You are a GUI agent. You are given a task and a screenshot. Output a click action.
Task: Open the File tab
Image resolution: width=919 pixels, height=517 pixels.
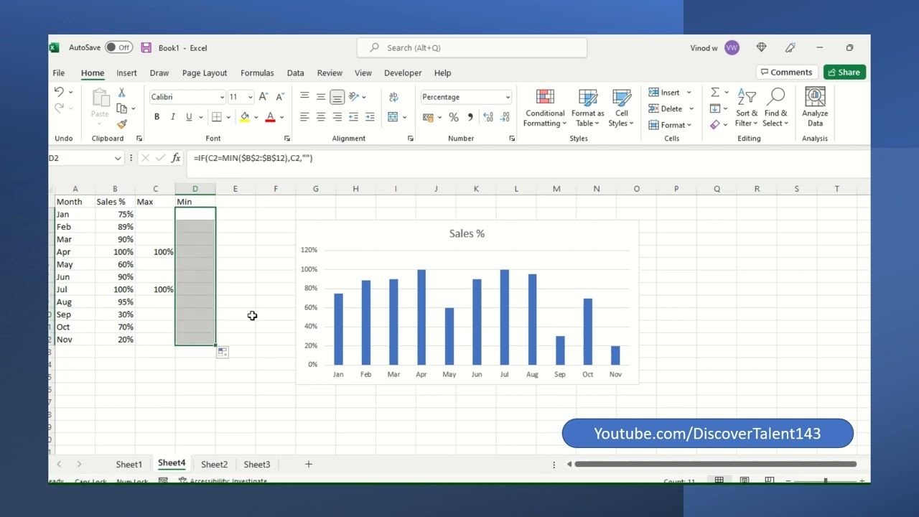[59, 73]
